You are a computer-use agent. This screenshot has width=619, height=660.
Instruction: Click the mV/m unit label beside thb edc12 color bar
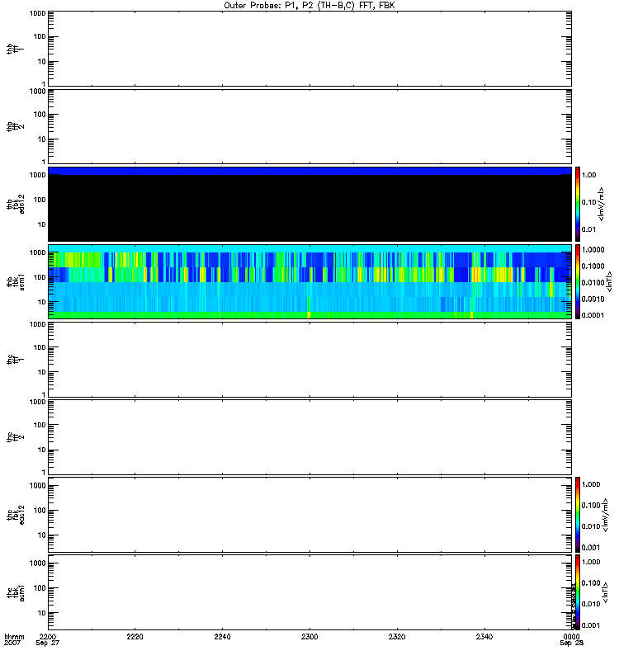[x=602, y=204]
